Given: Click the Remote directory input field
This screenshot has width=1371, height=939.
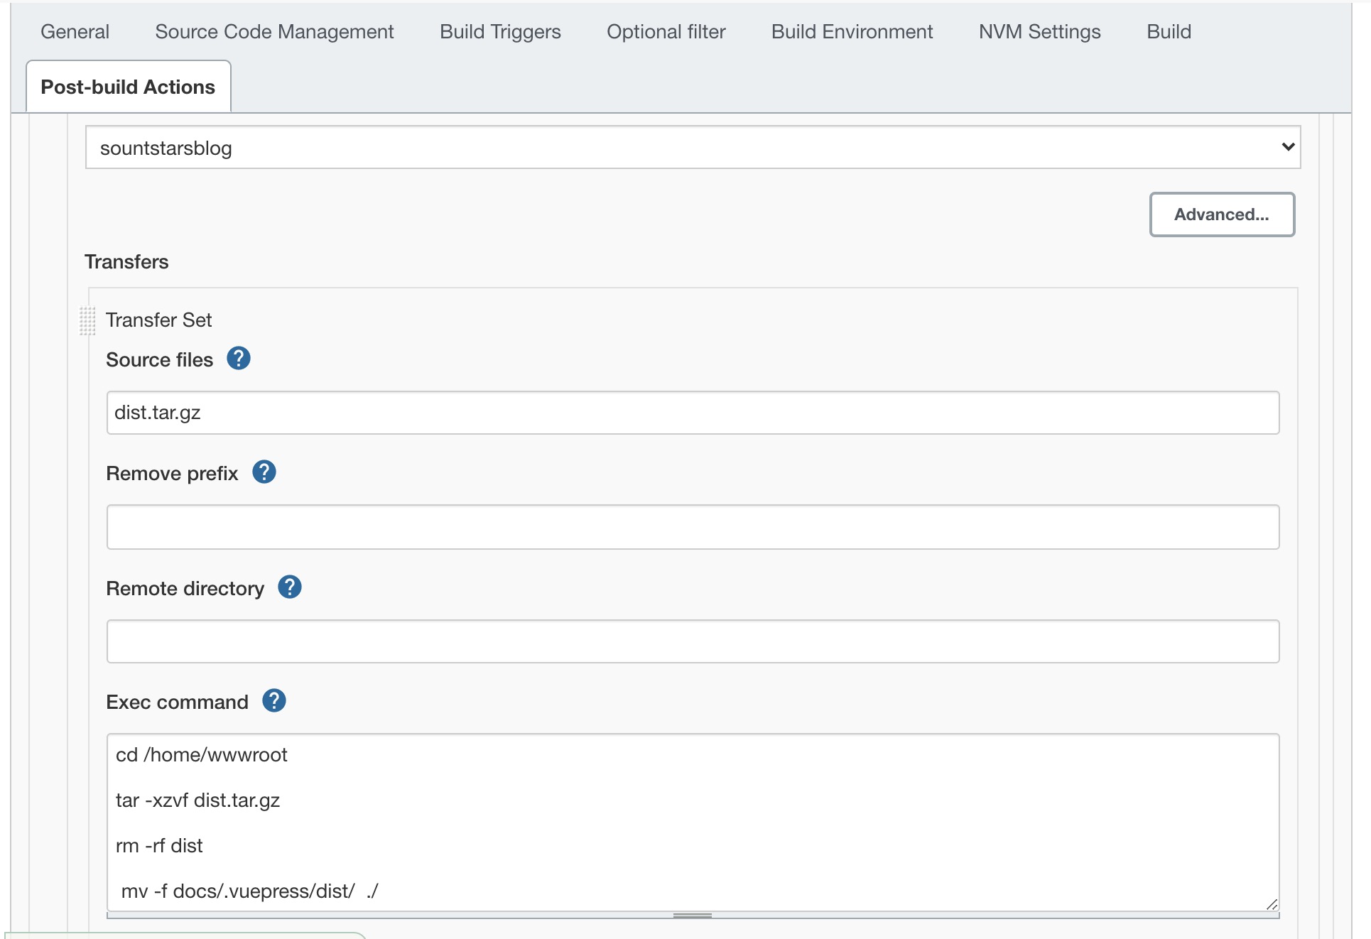Looking at the screenshot, I should tap(693, 641).
